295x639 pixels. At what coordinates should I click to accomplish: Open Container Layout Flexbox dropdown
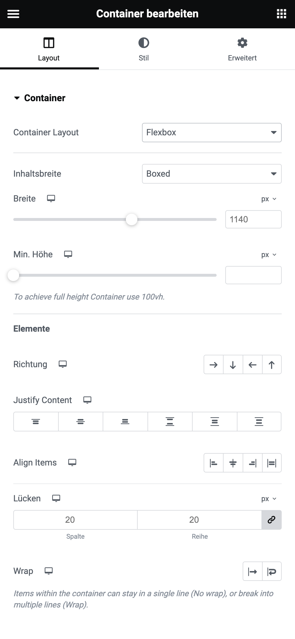[212, 132]
